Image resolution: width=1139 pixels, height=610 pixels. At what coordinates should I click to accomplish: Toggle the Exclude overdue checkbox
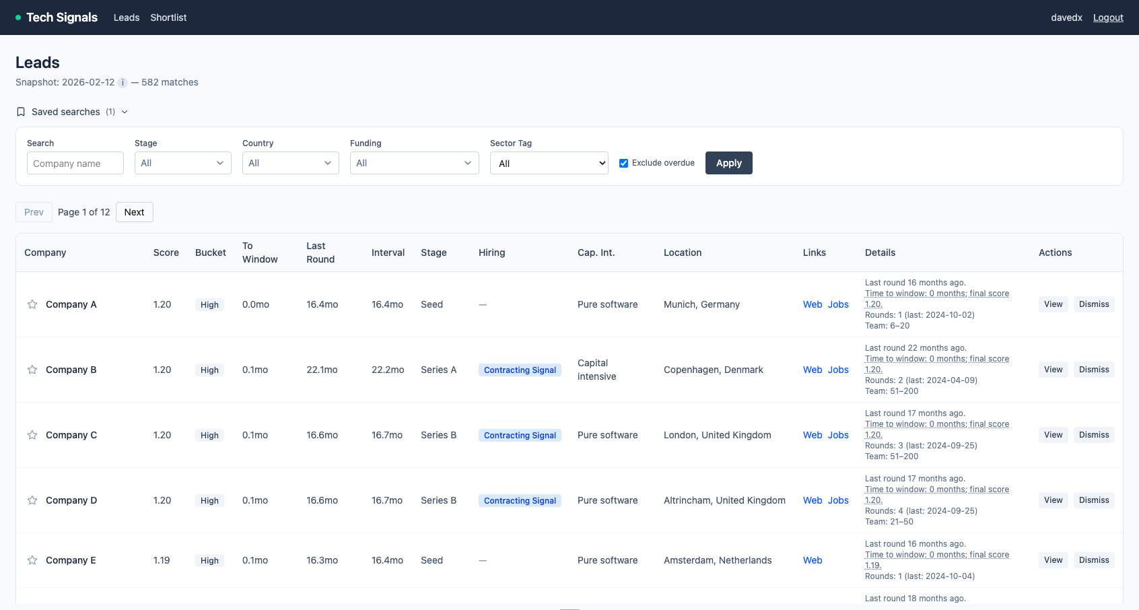click(624, 163)
